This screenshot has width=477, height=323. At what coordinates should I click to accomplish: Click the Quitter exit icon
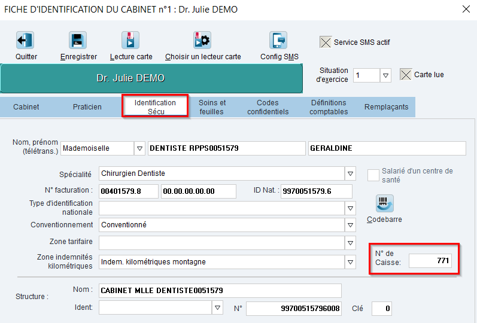25,40
